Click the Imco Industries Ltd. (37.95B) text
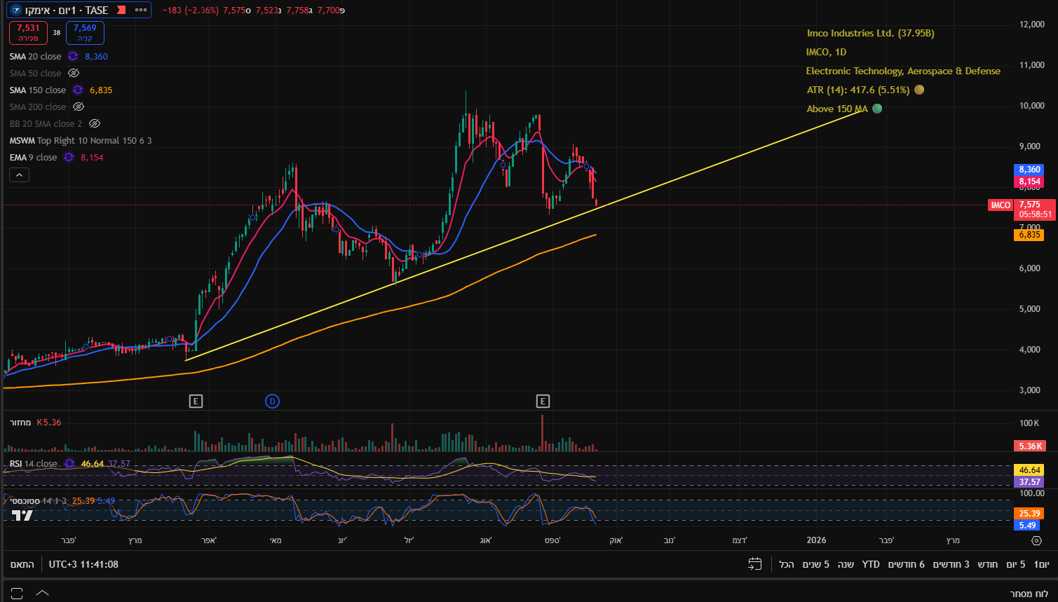Viewport: 1058px width, 602px height. click(870, 33)
